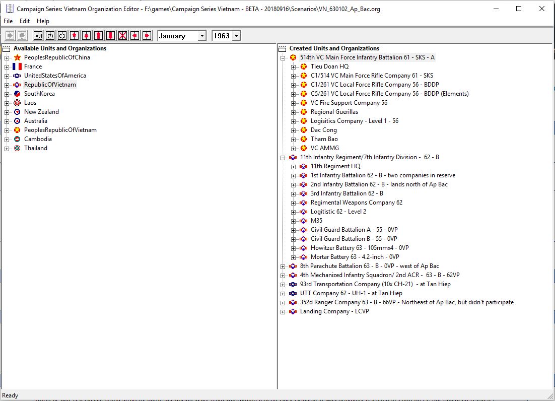Click the New Zealand roundel icon

pos(17,112)
